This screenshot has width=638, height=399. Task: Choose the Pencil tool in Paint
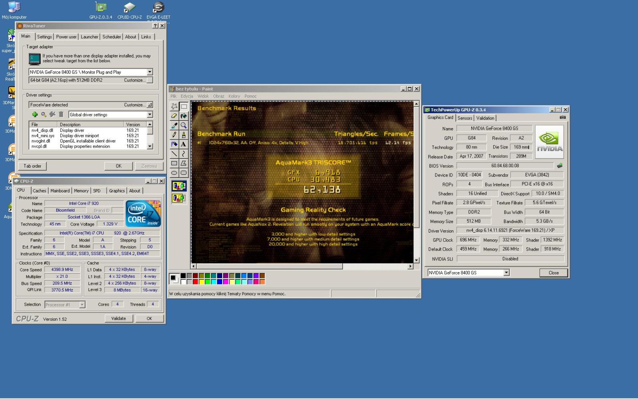point(174,135)
